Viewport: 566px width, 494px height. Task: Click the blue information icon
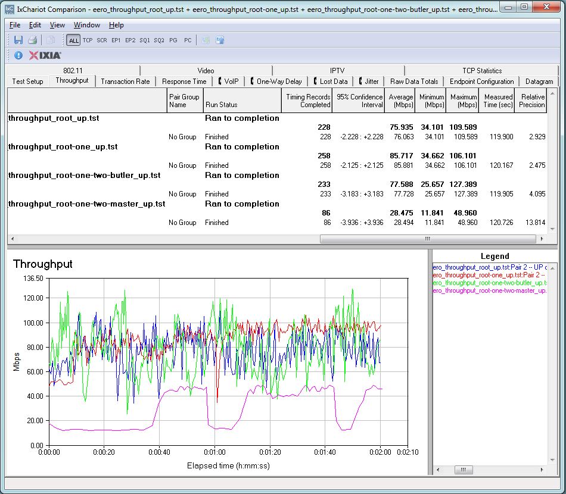[x=18, y=55]
